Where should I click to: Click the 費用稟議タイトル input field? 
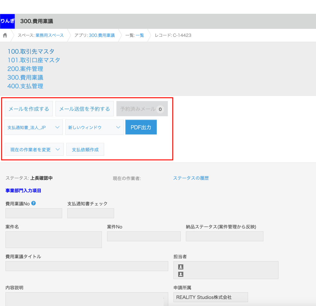(x=87, y=266)
